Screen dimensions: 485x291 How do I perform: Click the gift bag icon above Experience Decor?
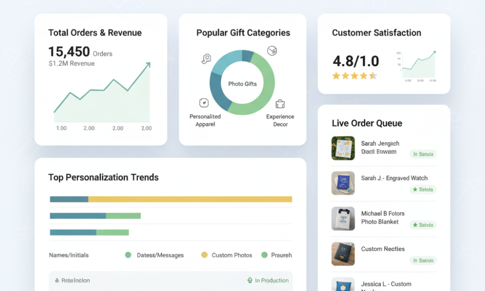click(280, 104)
